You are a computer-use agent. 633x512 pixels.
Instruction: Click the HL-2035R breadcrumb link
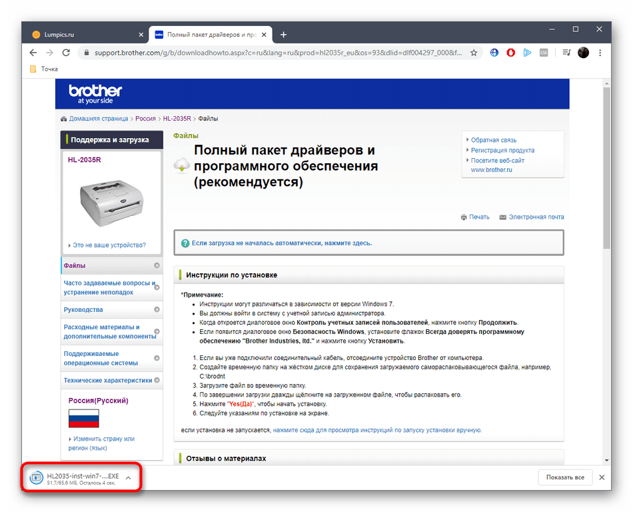177,119
